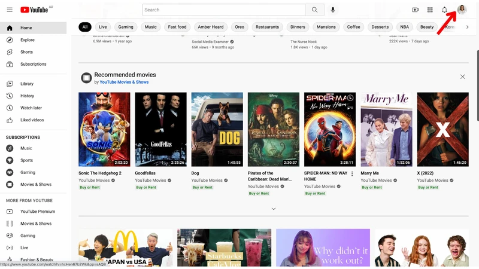
Task: Open Liked videos in sidebar
Action: pyautogui.click(x=34, y=120)
